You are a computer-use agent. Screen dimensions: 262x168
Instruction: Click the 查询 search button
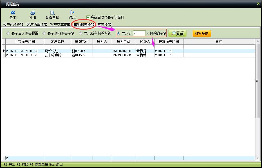(177, 33)
